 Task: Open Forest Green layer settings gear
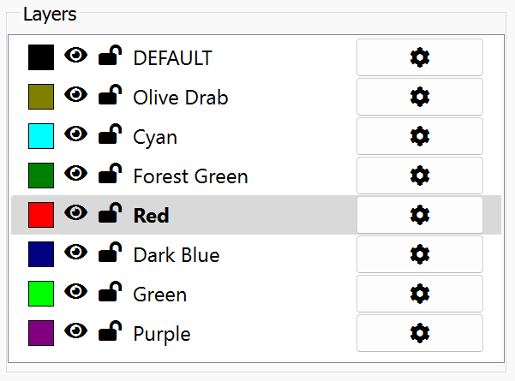(420, 176)
